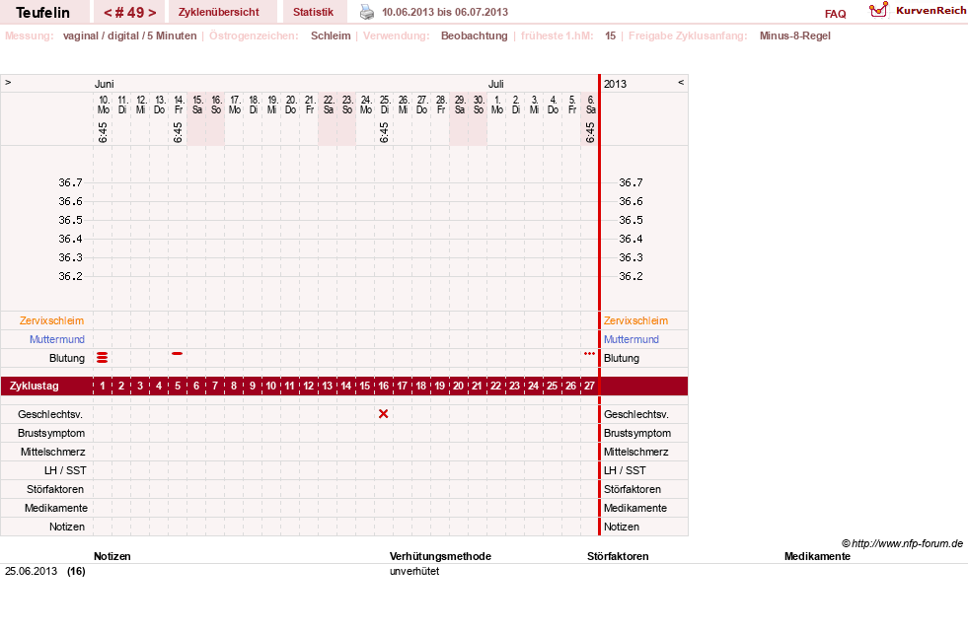Click the '<' arrow next to 2013
This screenshot has height=634, width=968.
681,82
